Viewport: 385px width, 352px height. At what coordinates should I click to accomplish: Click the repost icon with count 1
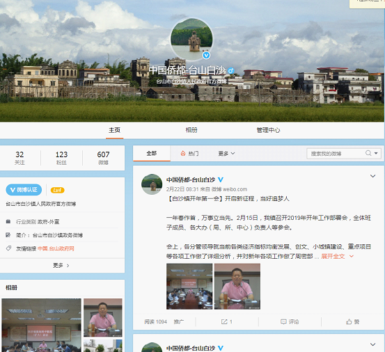227,322
